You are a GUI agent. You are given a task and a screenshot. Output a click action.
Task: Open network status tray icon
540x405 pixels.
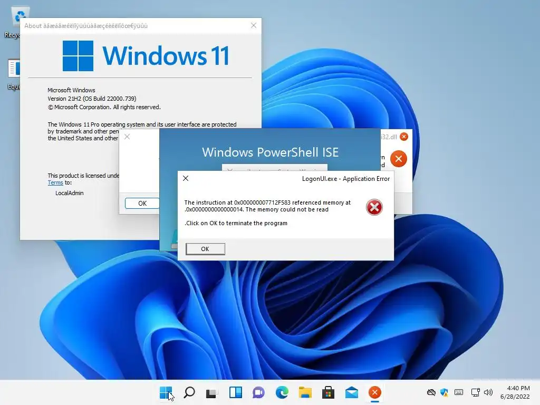(x=475, y=392)
